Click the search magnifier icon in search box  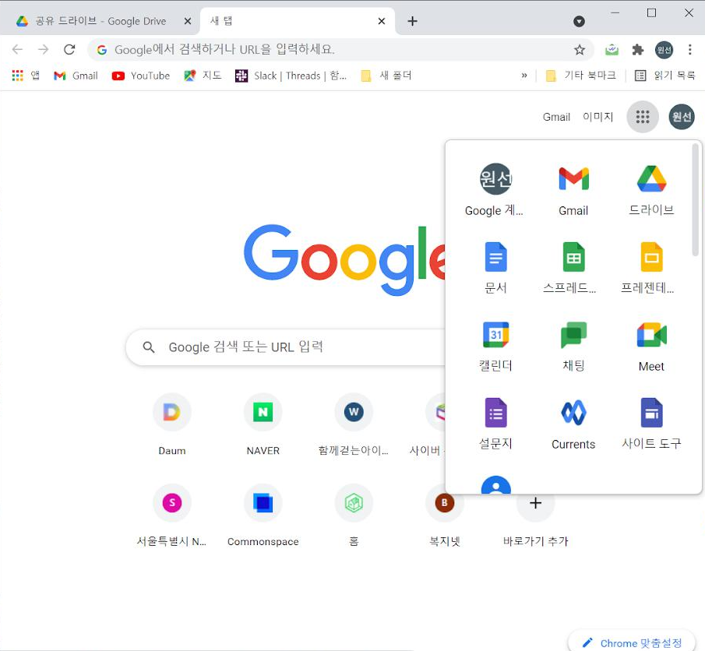coord(149,347)
